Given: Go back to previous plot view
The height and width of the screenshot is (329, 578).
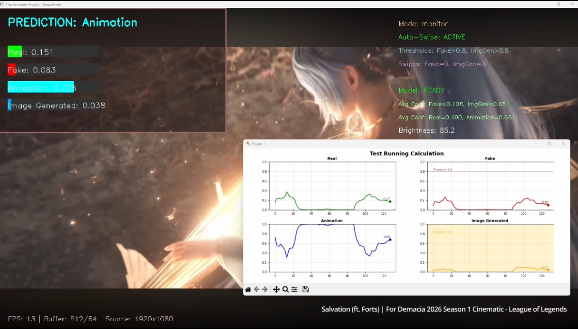Looking at the screenshot, I should [257, 289].
